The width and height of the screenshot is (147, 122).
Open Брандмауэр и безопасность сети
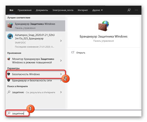point(35,81)
